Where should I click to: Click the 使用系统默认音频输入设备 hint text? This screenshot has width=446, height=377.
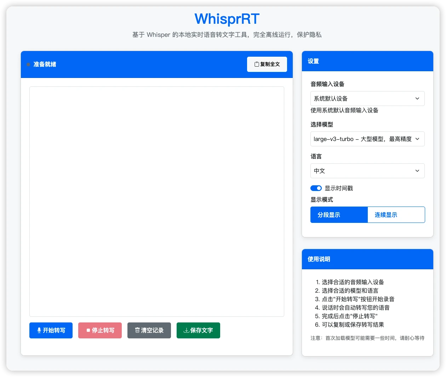tap(344, 110)
